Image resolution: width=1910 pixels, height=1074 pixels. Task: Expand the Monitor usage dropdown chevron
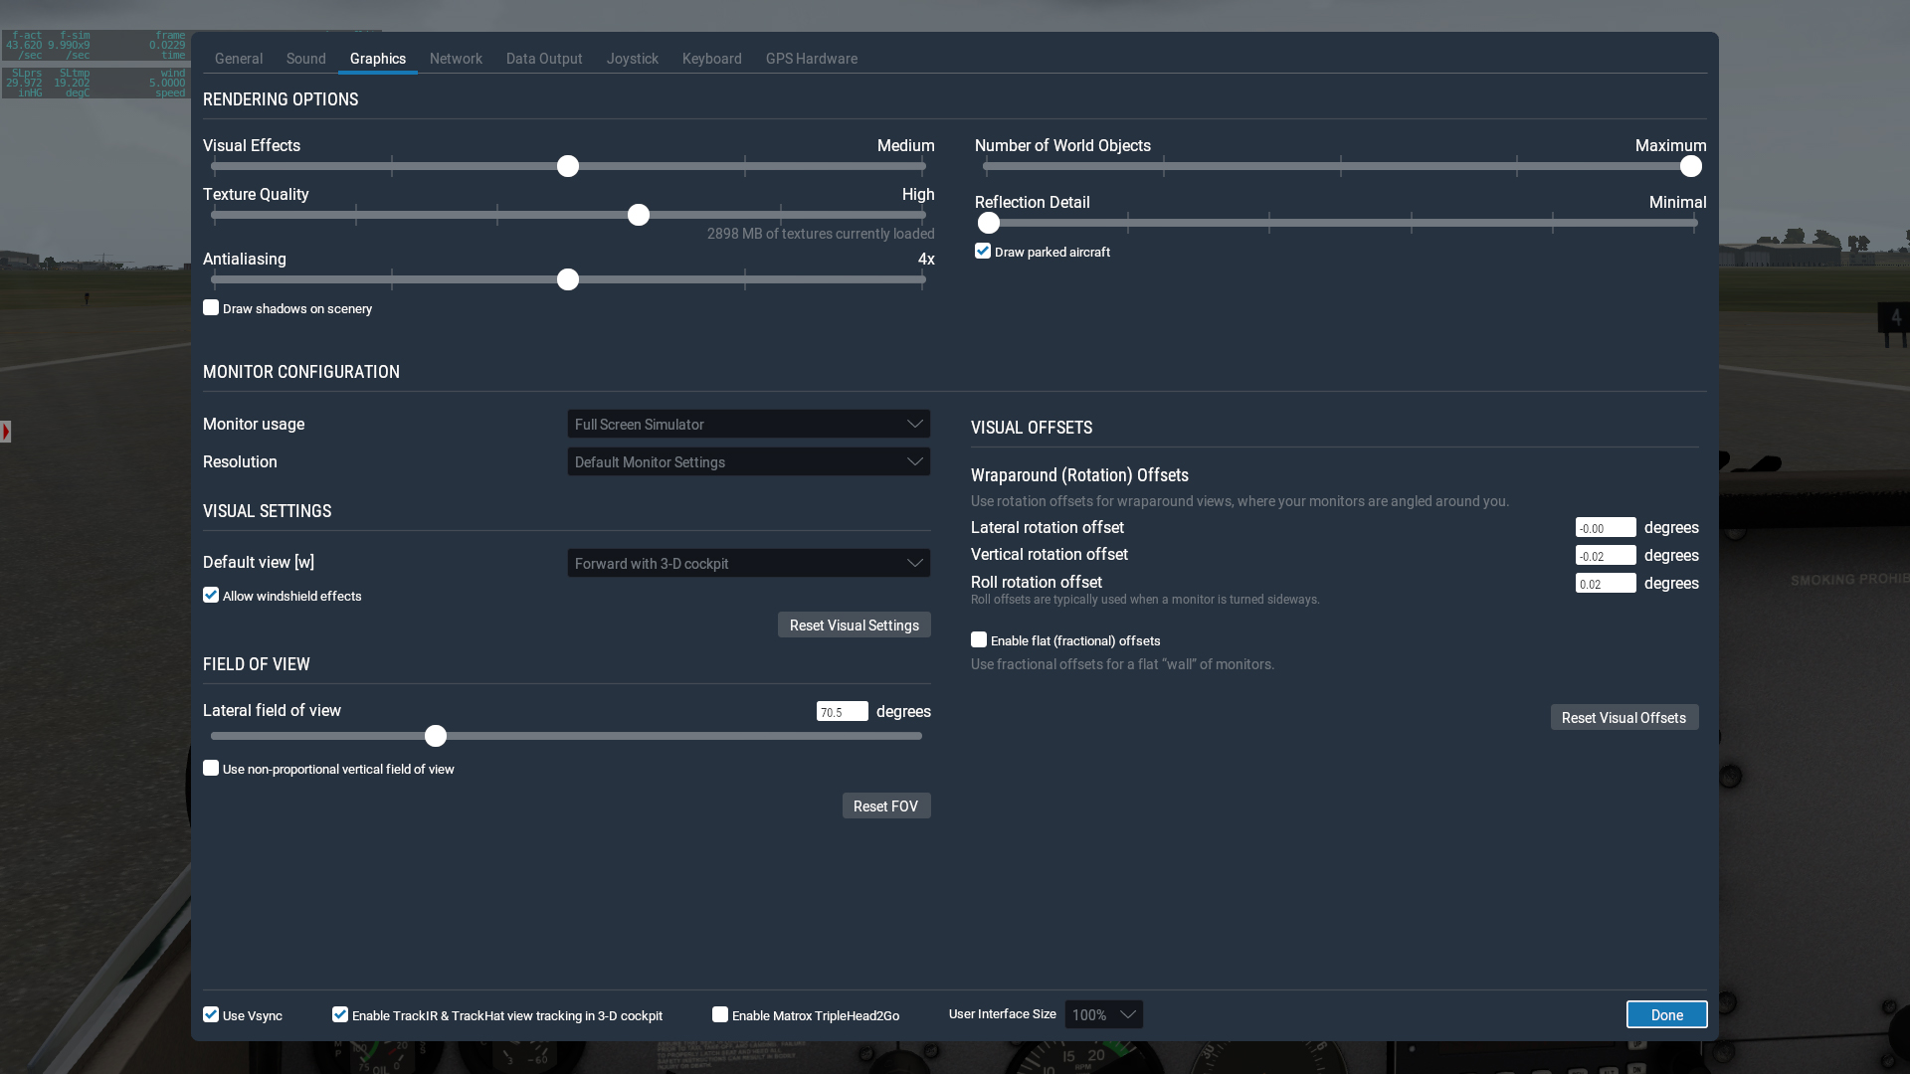click(x=914, y=424)
